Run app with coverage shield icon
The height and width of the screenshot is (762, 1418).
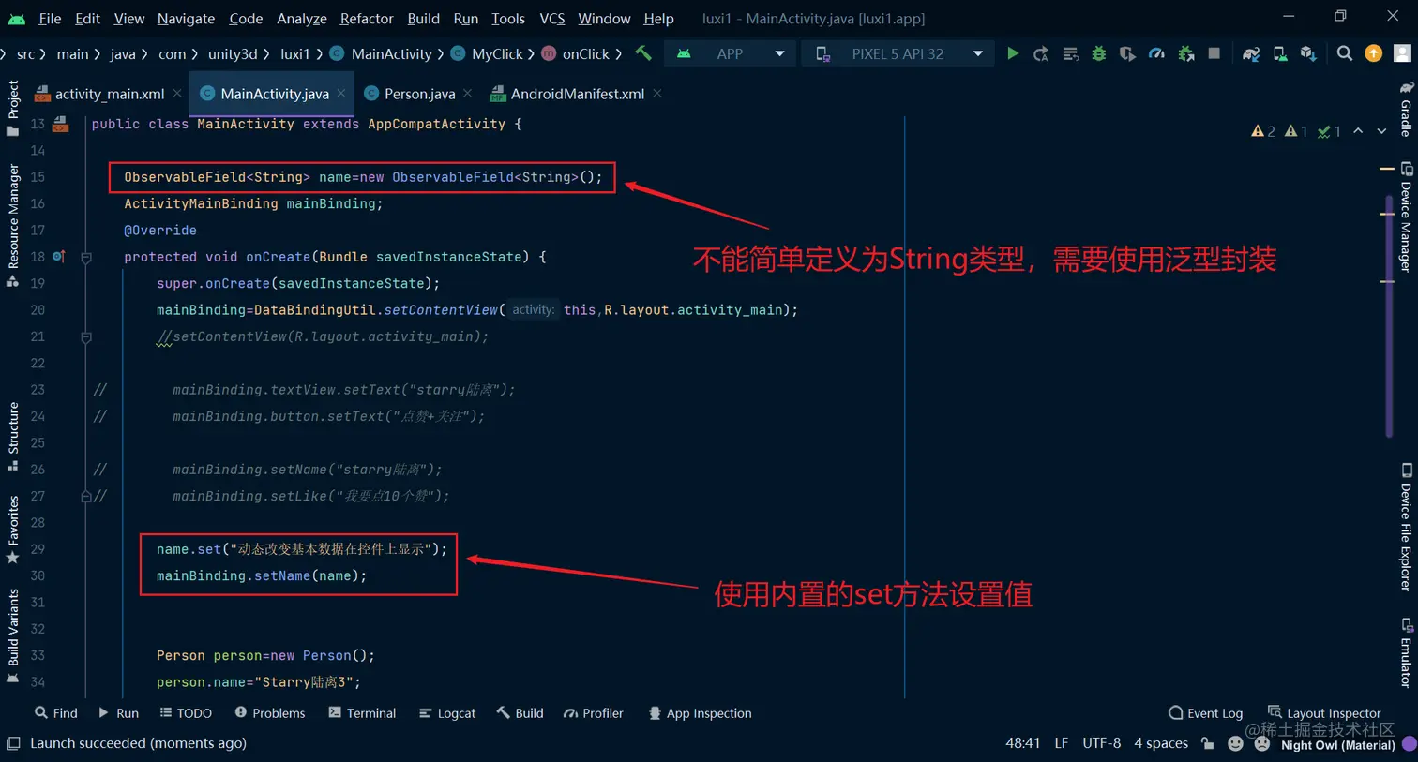1127,54
